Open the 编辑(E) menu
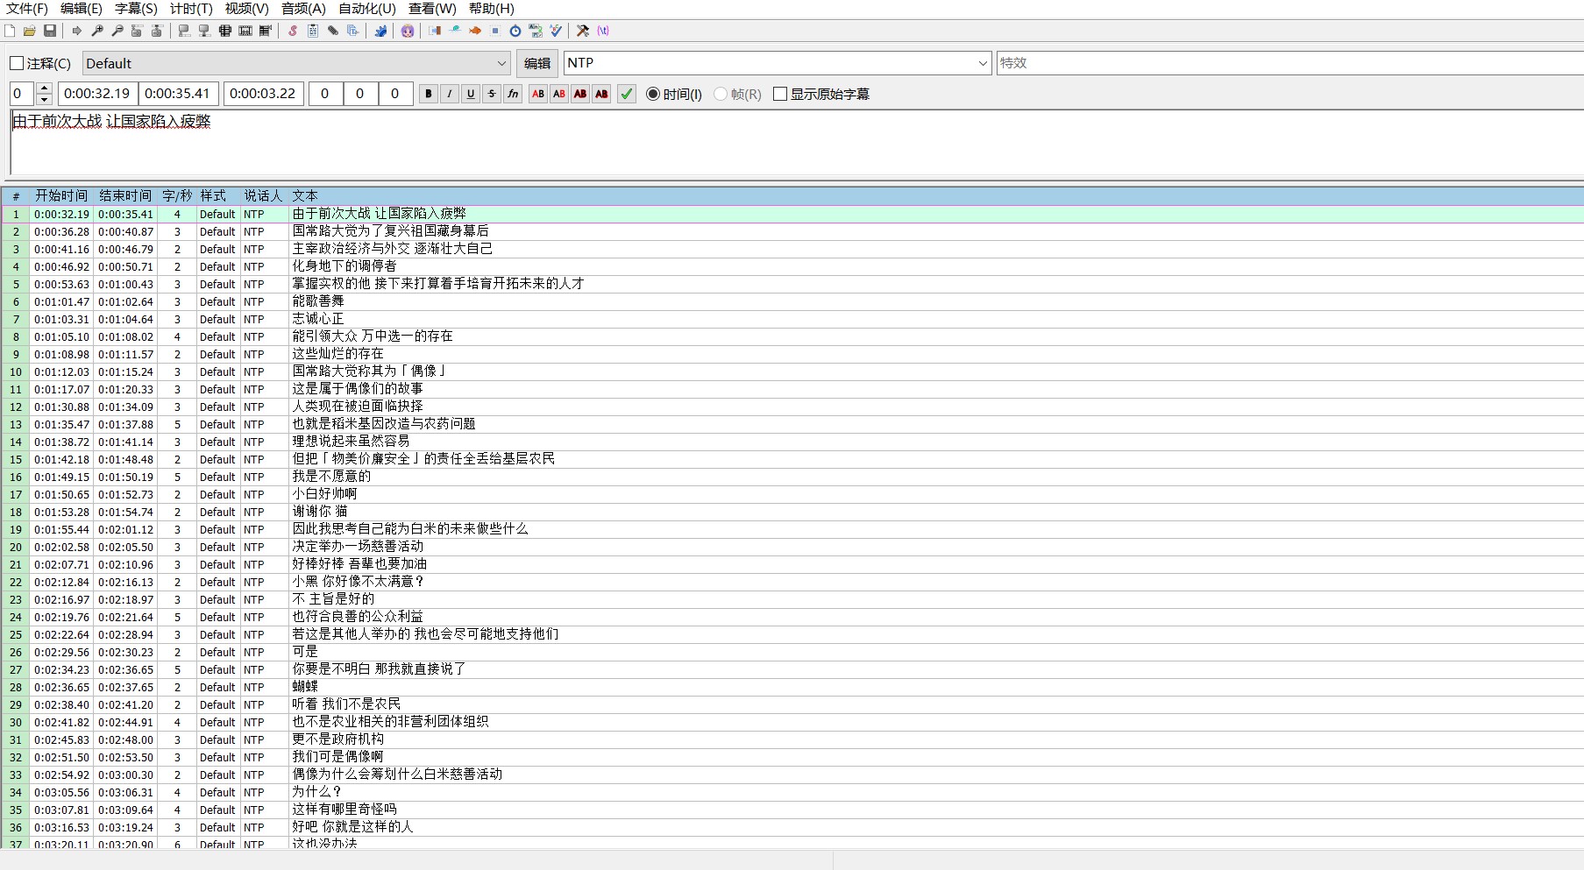This screenshot has height=870, width=1584. 82,9
